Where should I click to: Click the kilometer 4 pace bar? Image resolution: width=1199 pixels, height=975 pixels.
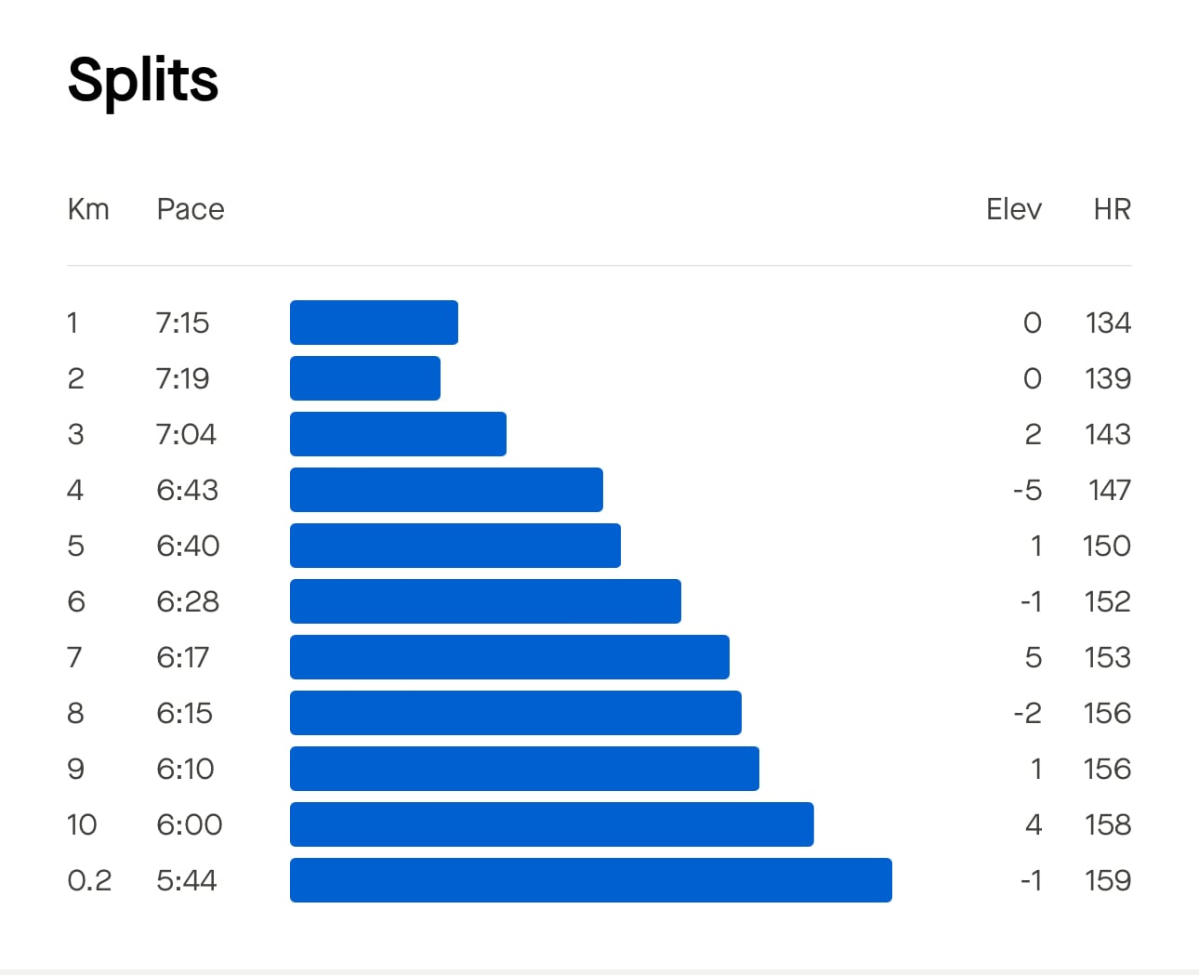point(446,490)
